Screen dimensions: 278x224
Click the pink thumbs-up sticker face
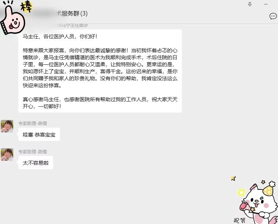tap(13, 20)
